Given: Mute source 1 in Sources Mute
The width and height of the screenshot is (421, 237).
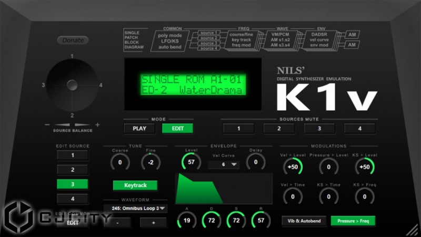Looking at the screenshot, I should point(238,128).
